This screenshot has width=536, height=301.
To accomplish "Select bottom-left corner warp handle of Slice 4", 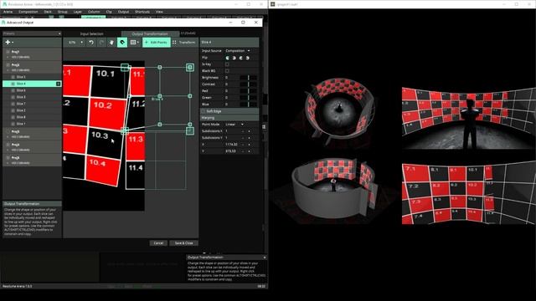I will point(125,130).
